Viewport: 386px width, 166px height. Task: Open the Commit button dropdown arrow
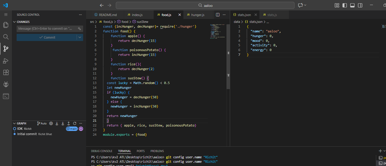[80, 37]
